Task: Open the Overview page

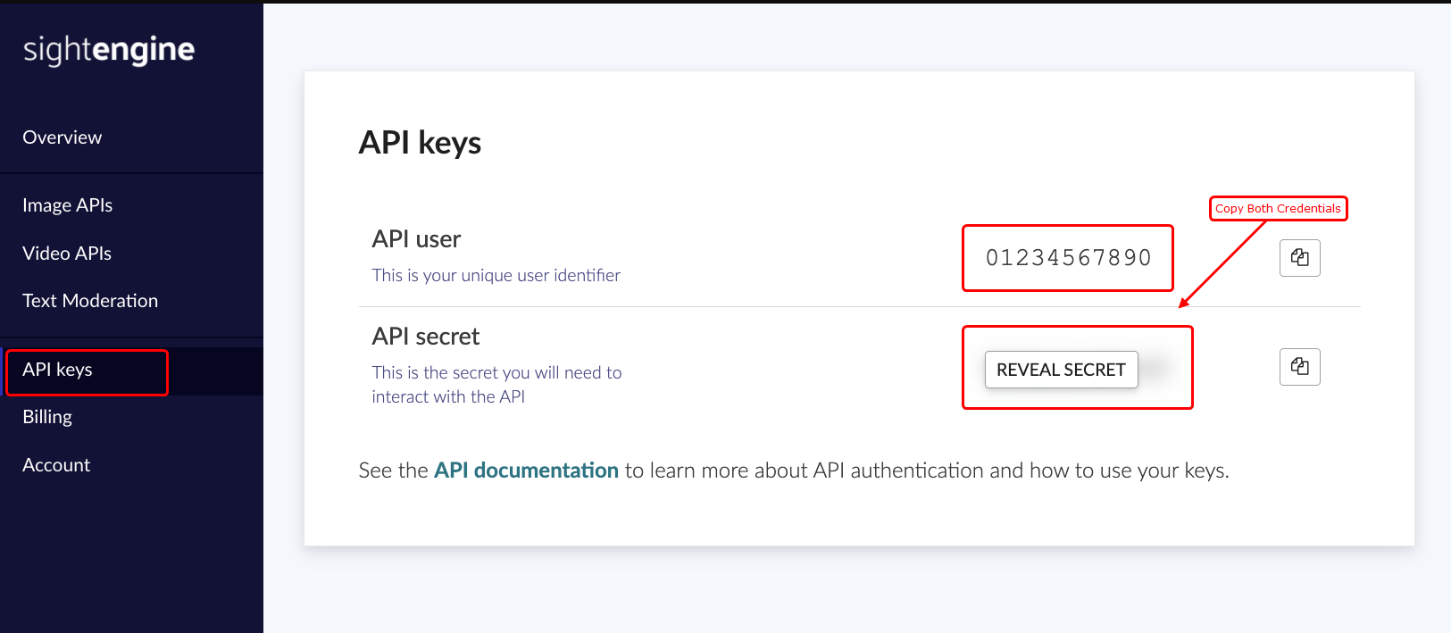Action: (x=63, y=137)
